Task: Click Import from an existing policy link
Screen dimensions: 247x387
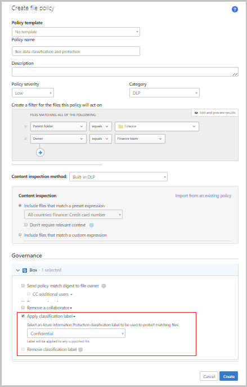Action: click(203, 195)
